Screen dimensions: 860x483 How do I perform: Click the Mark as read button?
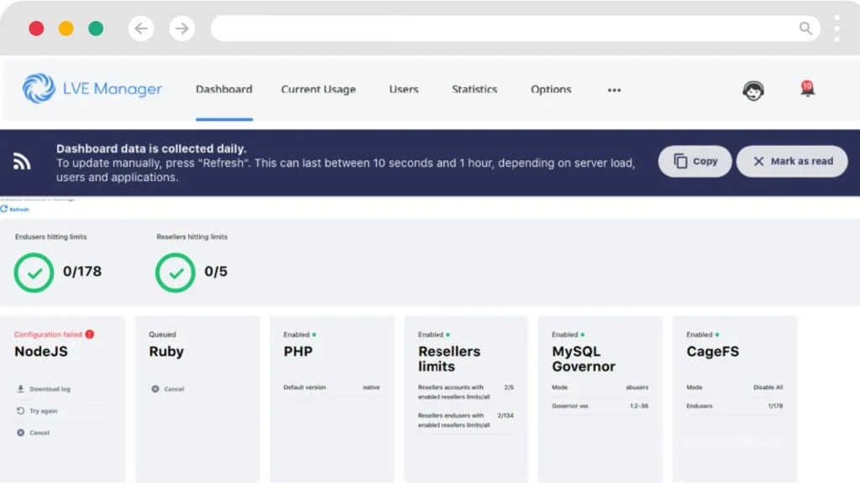point(792,161)
